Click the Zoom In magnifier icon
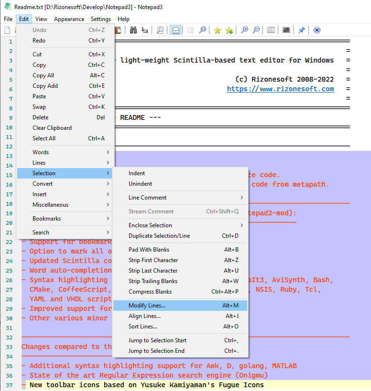This screenshot has width=371, height=391. tap(244, 30)
